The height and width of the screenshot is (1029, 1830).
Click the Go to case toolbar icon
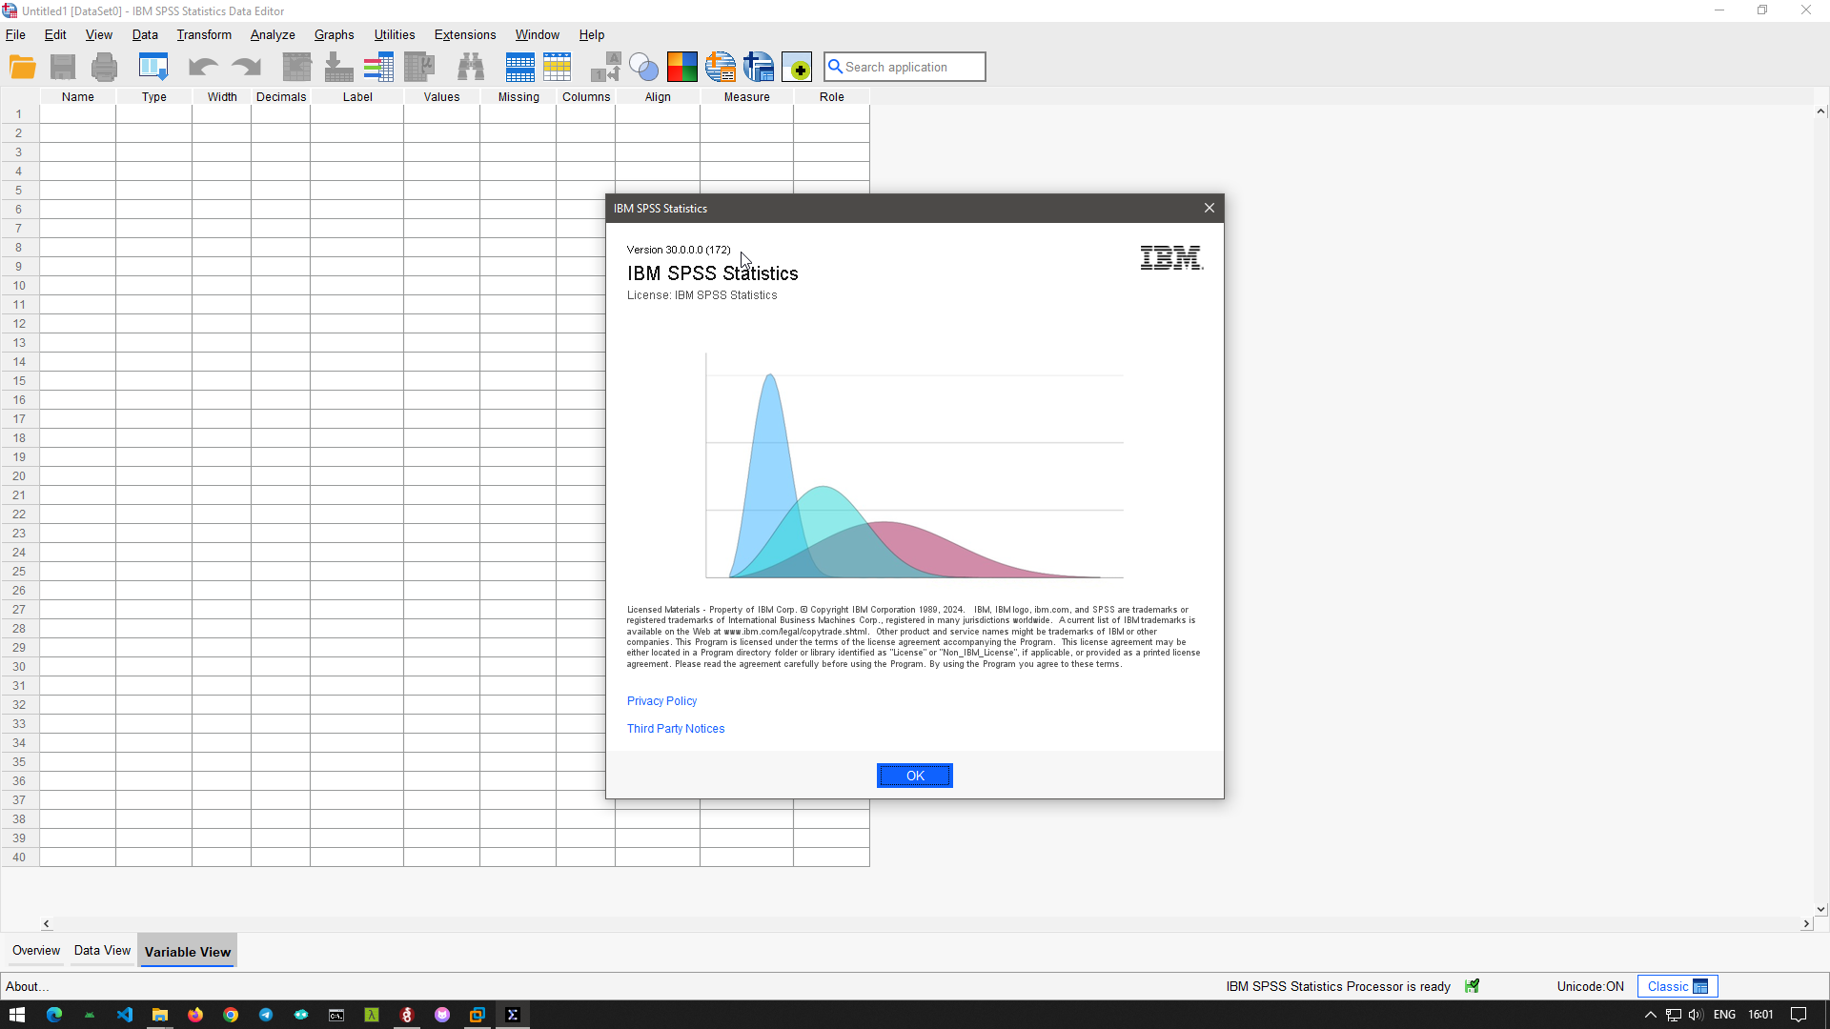[297, 67]
